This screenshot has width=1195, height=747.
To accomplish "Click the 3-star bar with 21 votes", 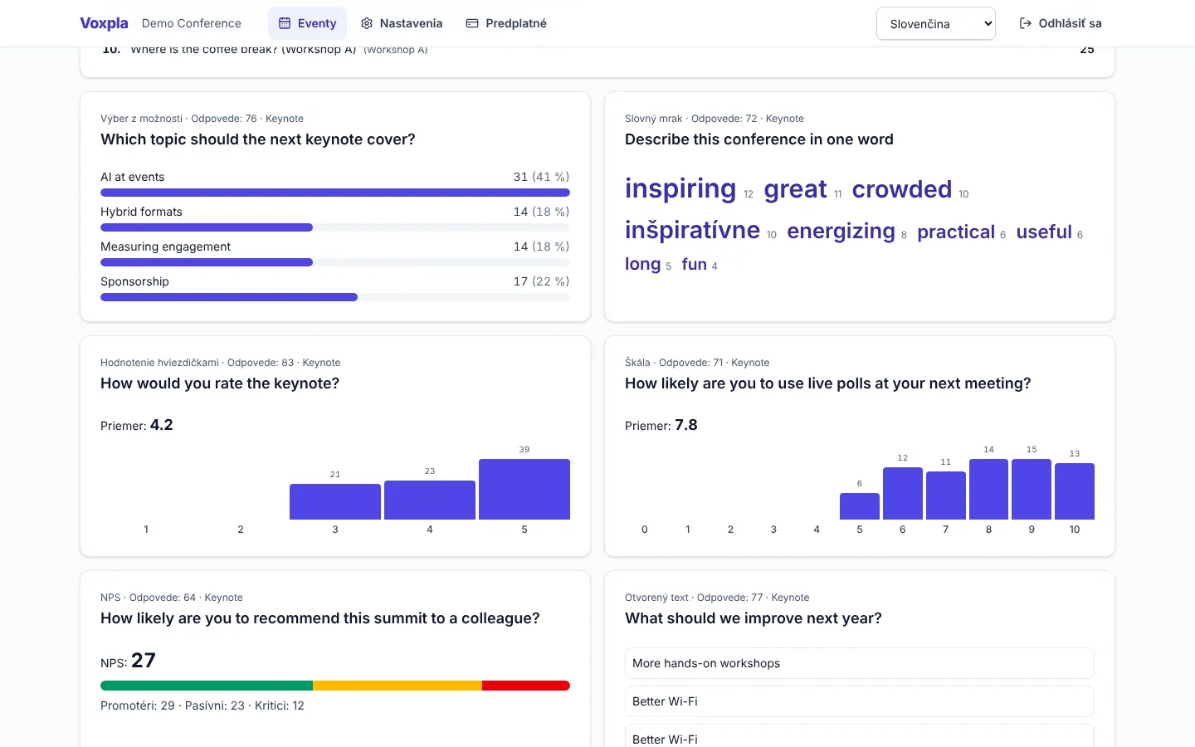I will click(x=335, y=501).
